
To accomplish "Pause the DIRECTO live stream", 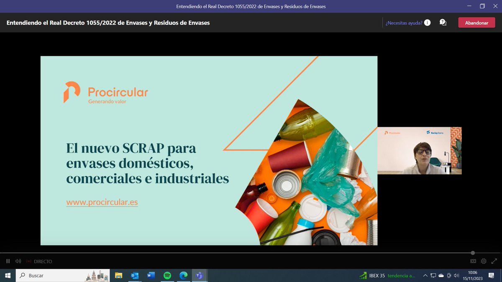I will [x=7, y=261].
